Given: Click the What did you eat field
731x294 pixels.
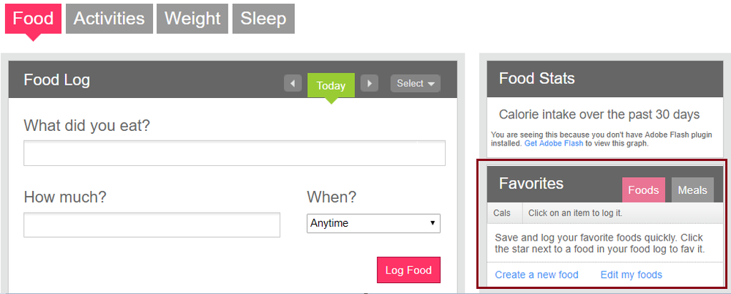Looking at the screenshot, I should click(234, 154).
